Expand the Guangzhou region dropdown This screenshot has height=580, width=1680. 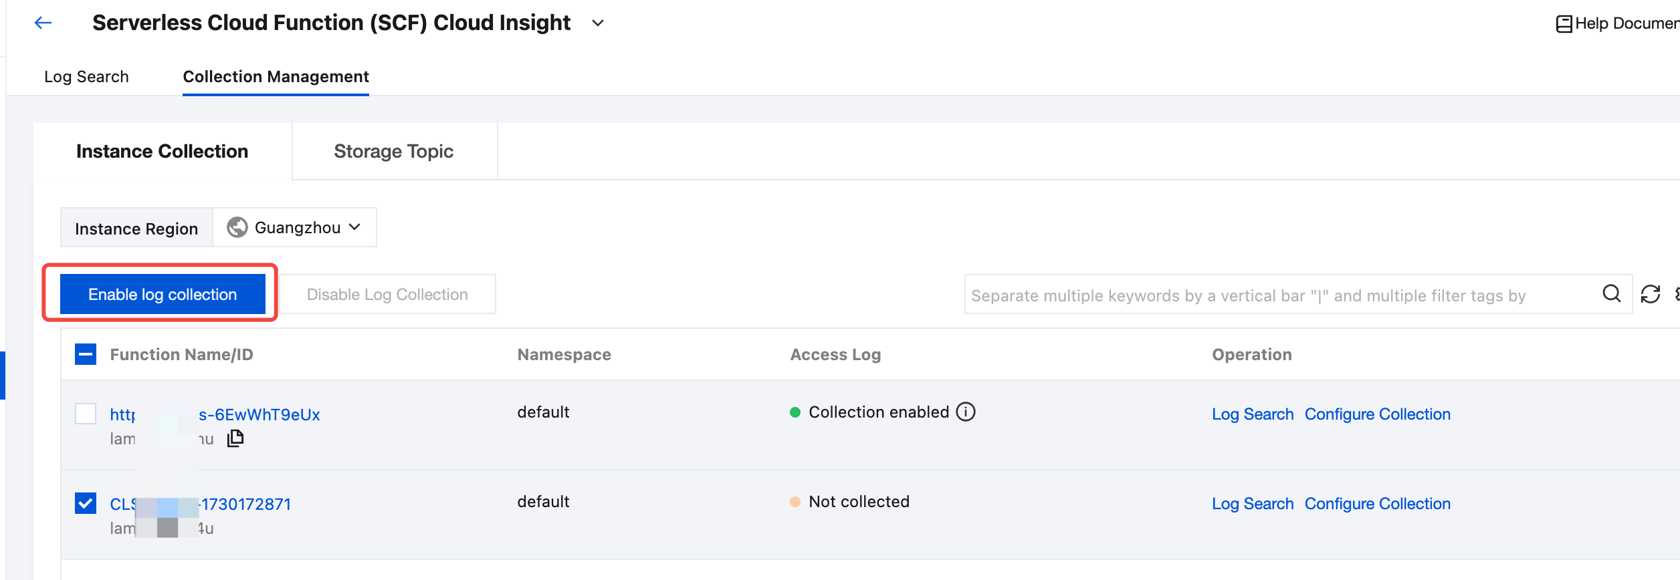[354, 227]
